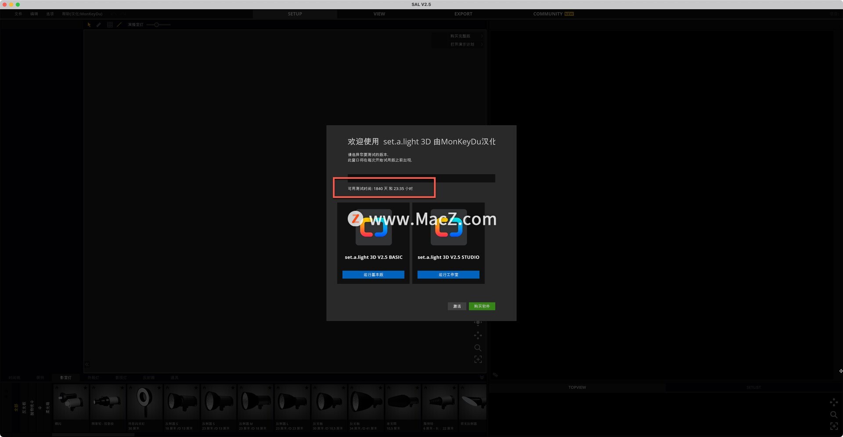Switch to the SETUP tab
This screenshot has height=437, width=843.
(x=295, y=14)
